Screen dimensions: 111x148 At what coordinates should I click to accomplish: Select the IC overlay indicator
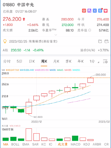(51, 144)
